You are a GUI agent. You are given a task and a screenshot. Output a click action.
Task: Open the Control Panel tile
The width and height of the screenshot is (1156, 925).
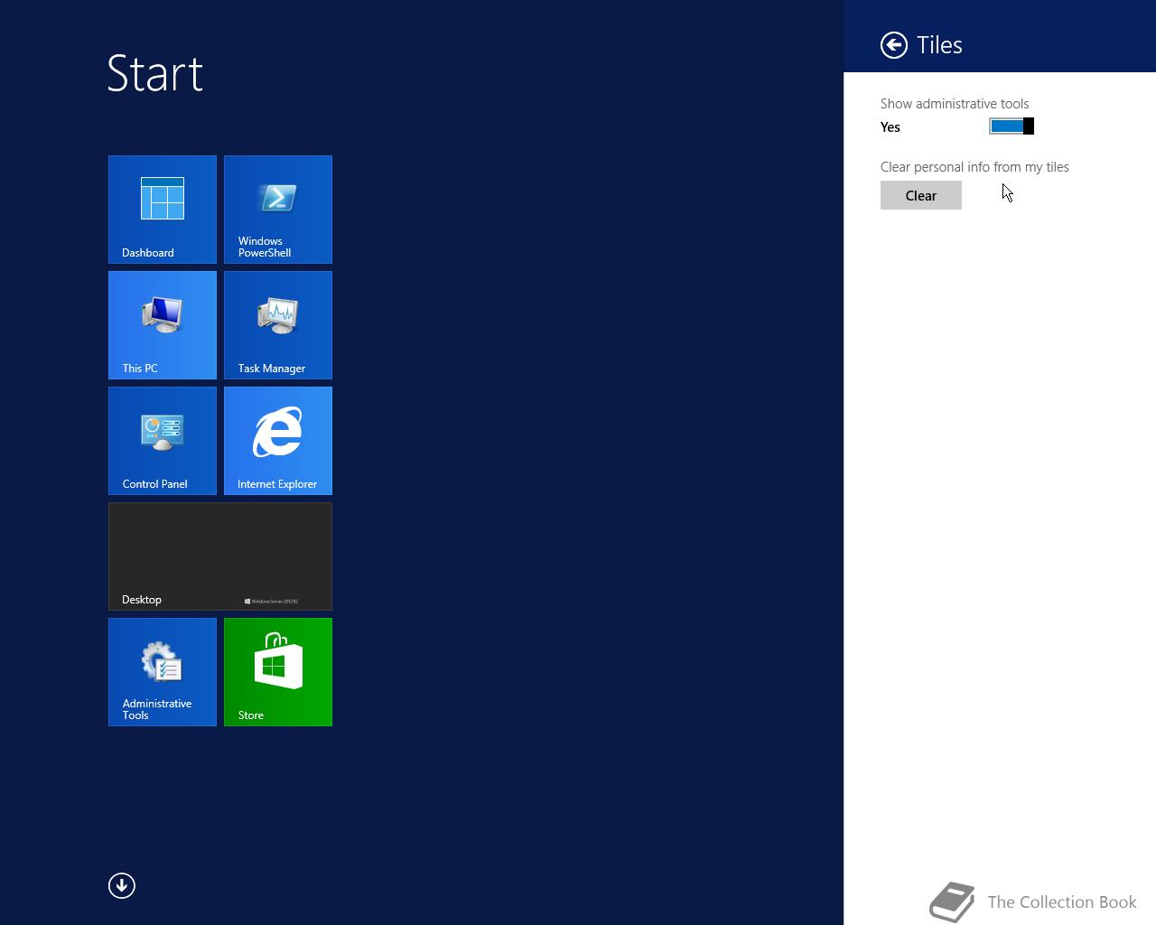[163, 441]
